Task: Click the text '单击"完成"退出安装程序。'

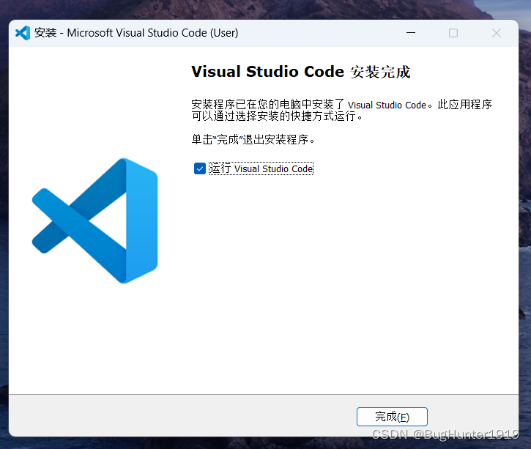Action: (253, 139)
